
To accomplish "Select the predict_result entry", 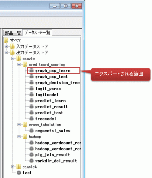I will click(51, 107).
